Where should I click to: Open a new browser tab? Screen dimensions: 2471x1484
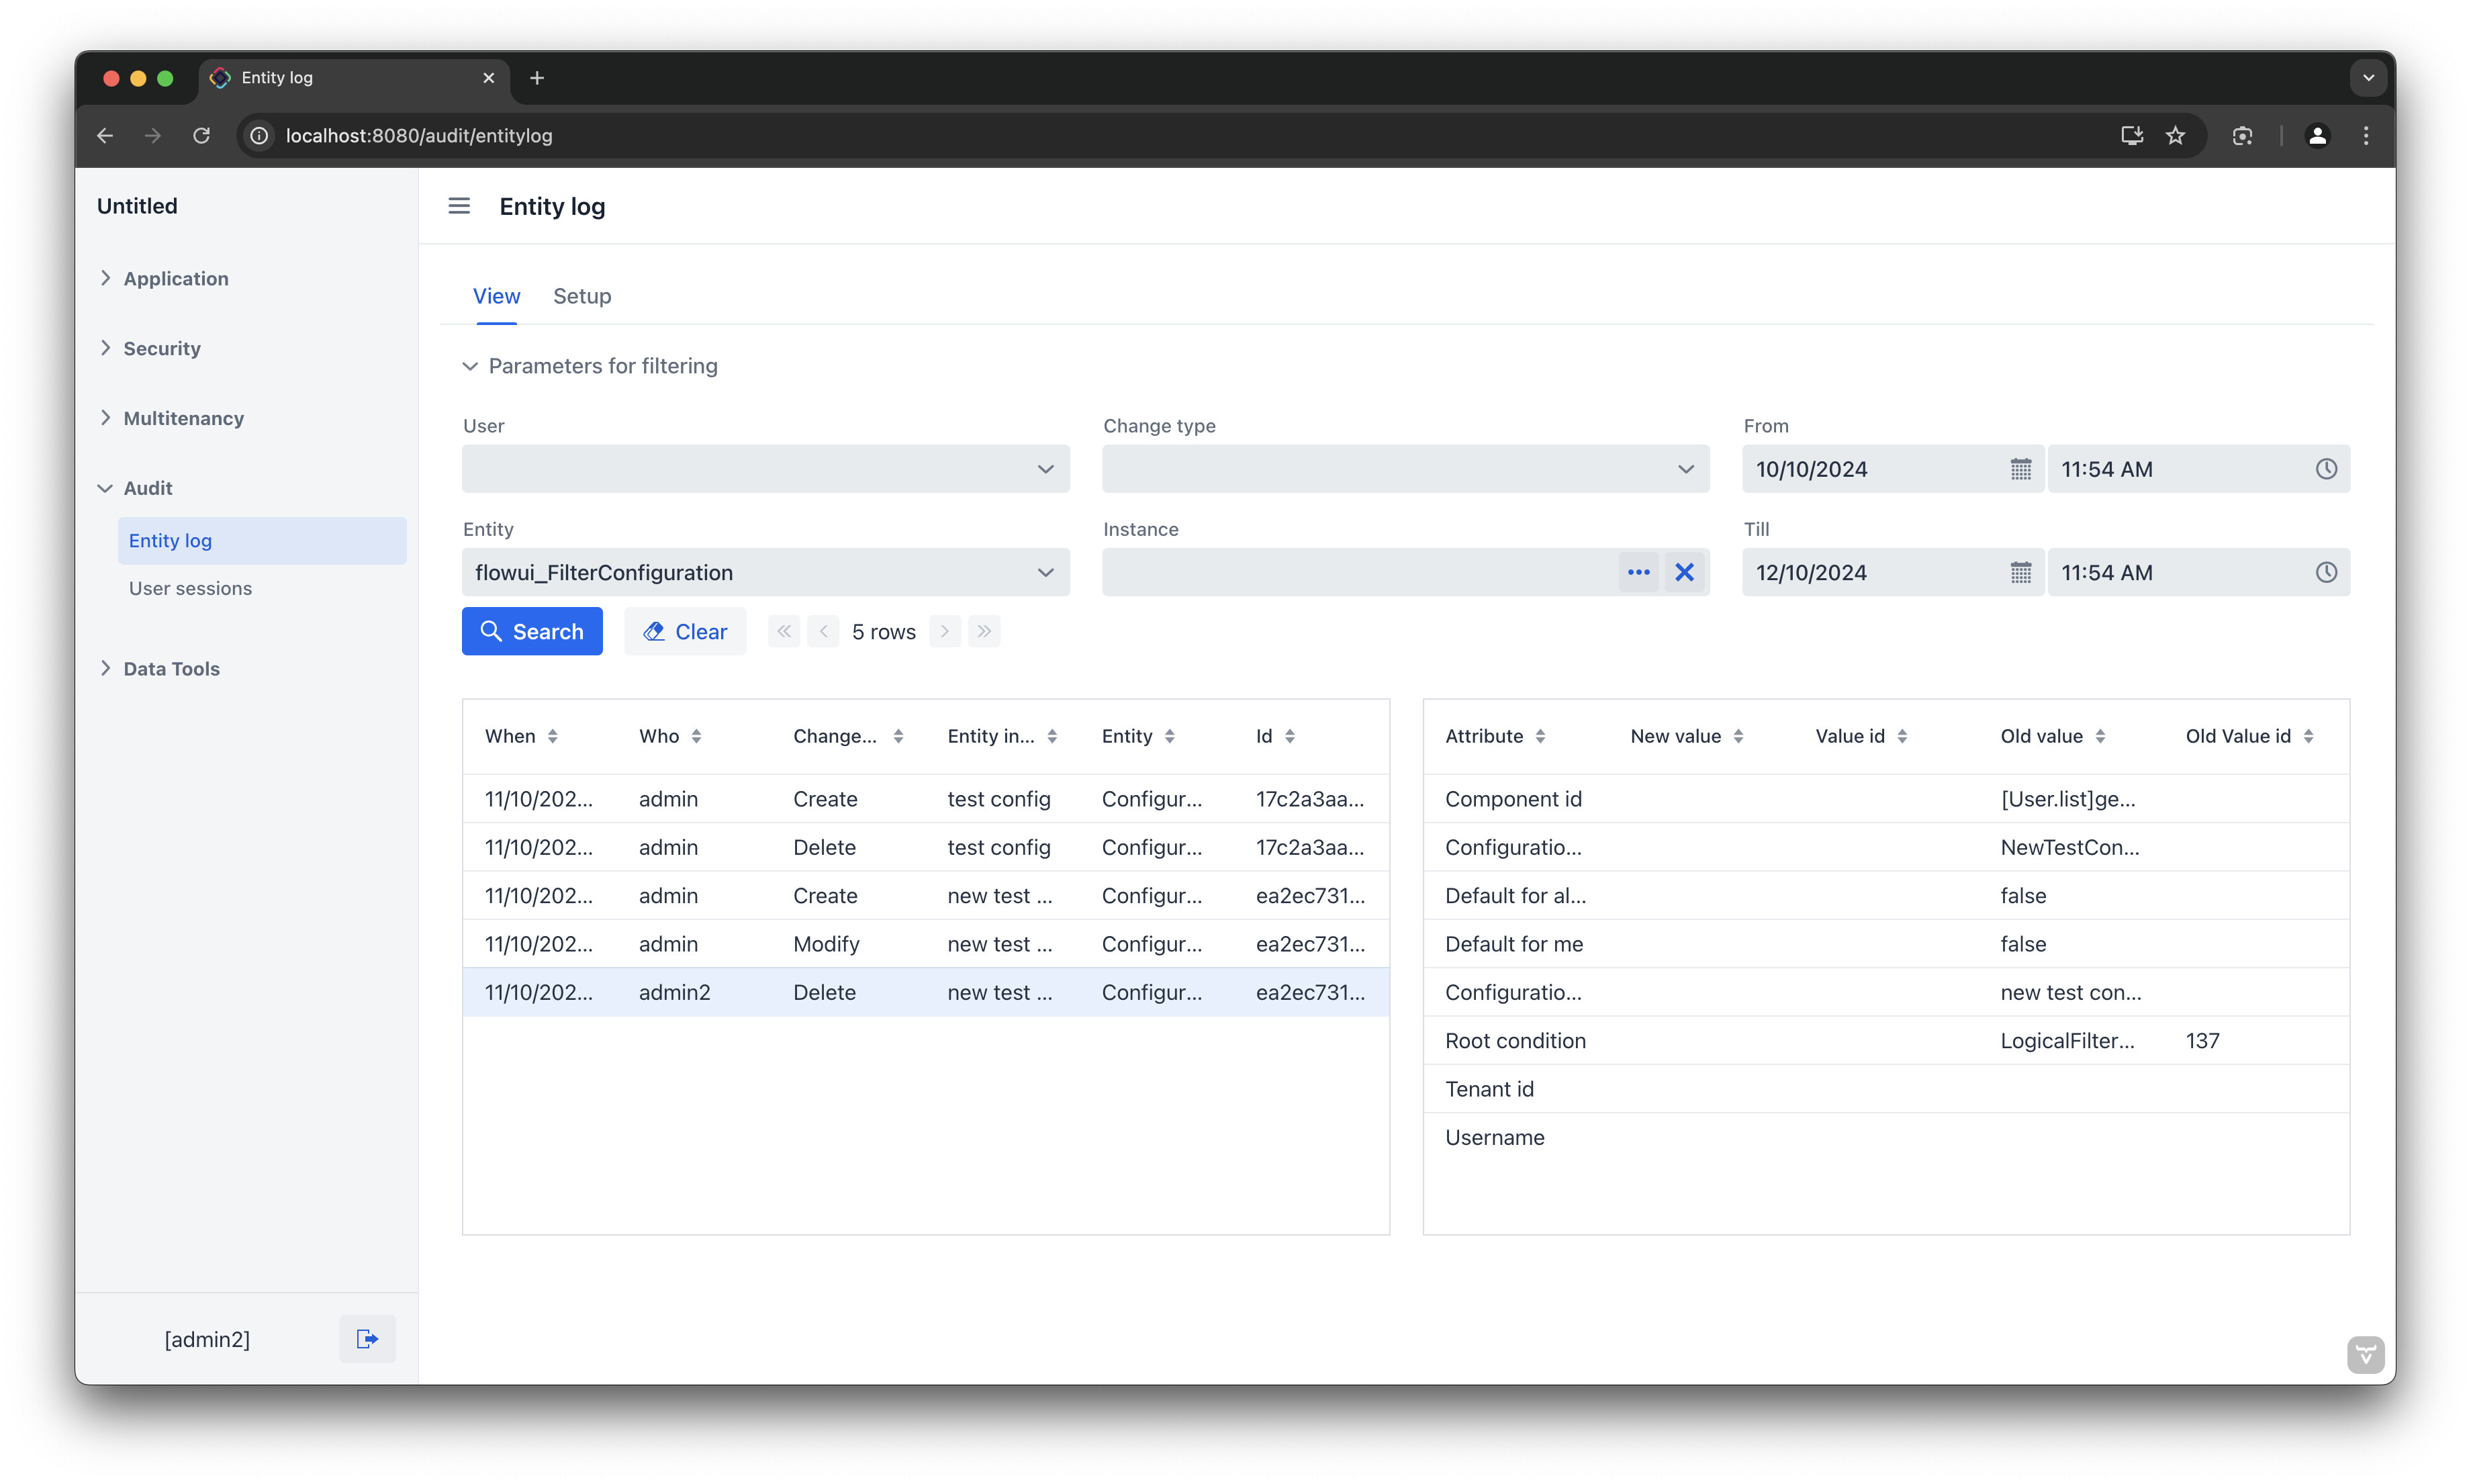tap(537, 78)
